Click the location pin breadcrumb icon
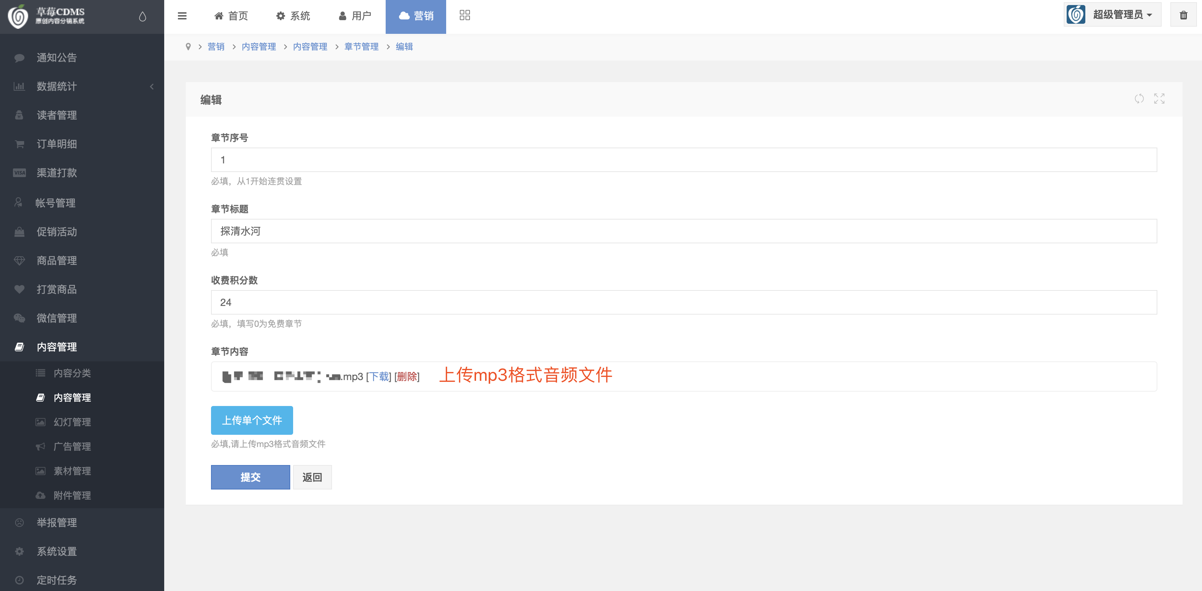The image size is (1202, 591). [188, 47]
